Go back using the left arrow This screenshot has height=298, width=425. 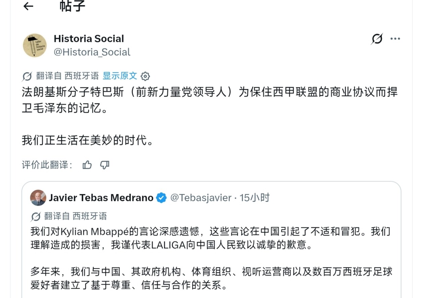click(29, 6)
